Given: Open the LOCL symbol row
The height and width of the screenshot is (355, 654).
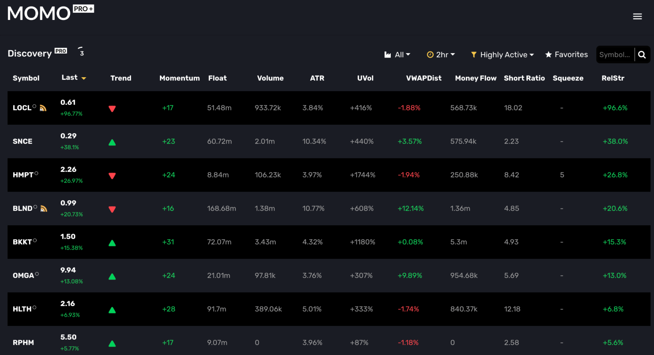Looking at the screenshot, I should click(x=329, y=108).
